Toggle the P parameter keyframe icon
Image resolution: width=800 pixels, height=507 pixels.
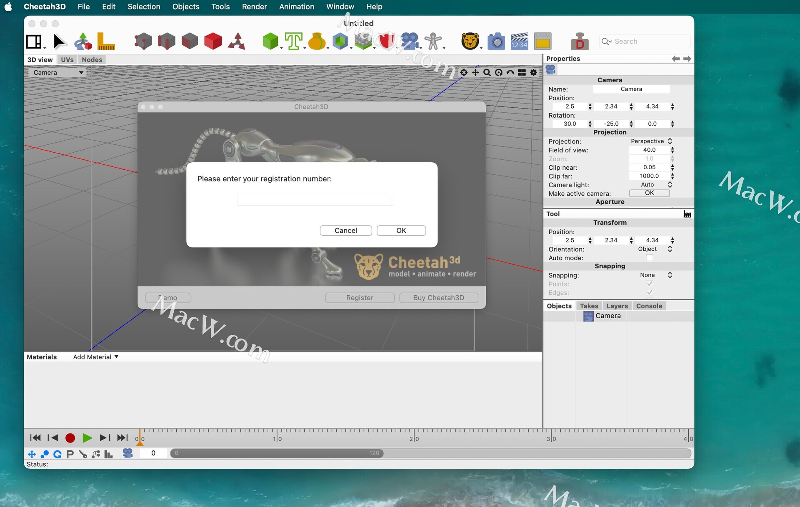click(70, 454)
